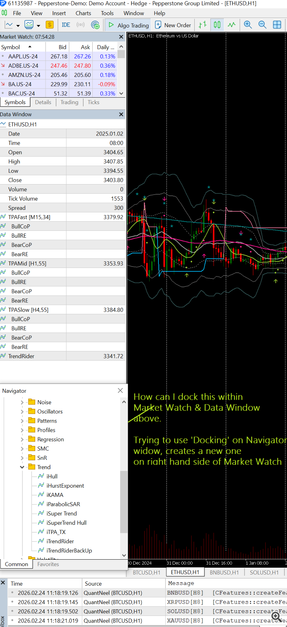
Task: Open the File menu
Action: pyautogui.click(x=17, y=13)
